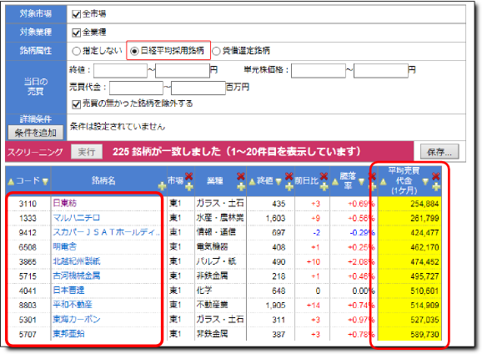Sort コード column descending with down triangle

click(45, 182)
